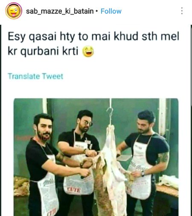Click the wristwatch on the right man

pos(143,173)
